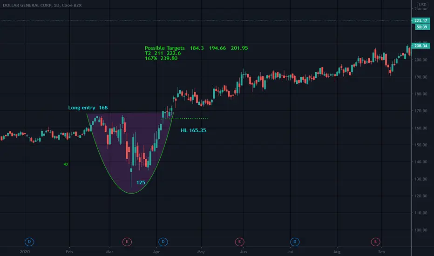Click the '125' low label inside the cup
Image resolution: width=434 pixels, height=256 pixels.
point(141,182)
